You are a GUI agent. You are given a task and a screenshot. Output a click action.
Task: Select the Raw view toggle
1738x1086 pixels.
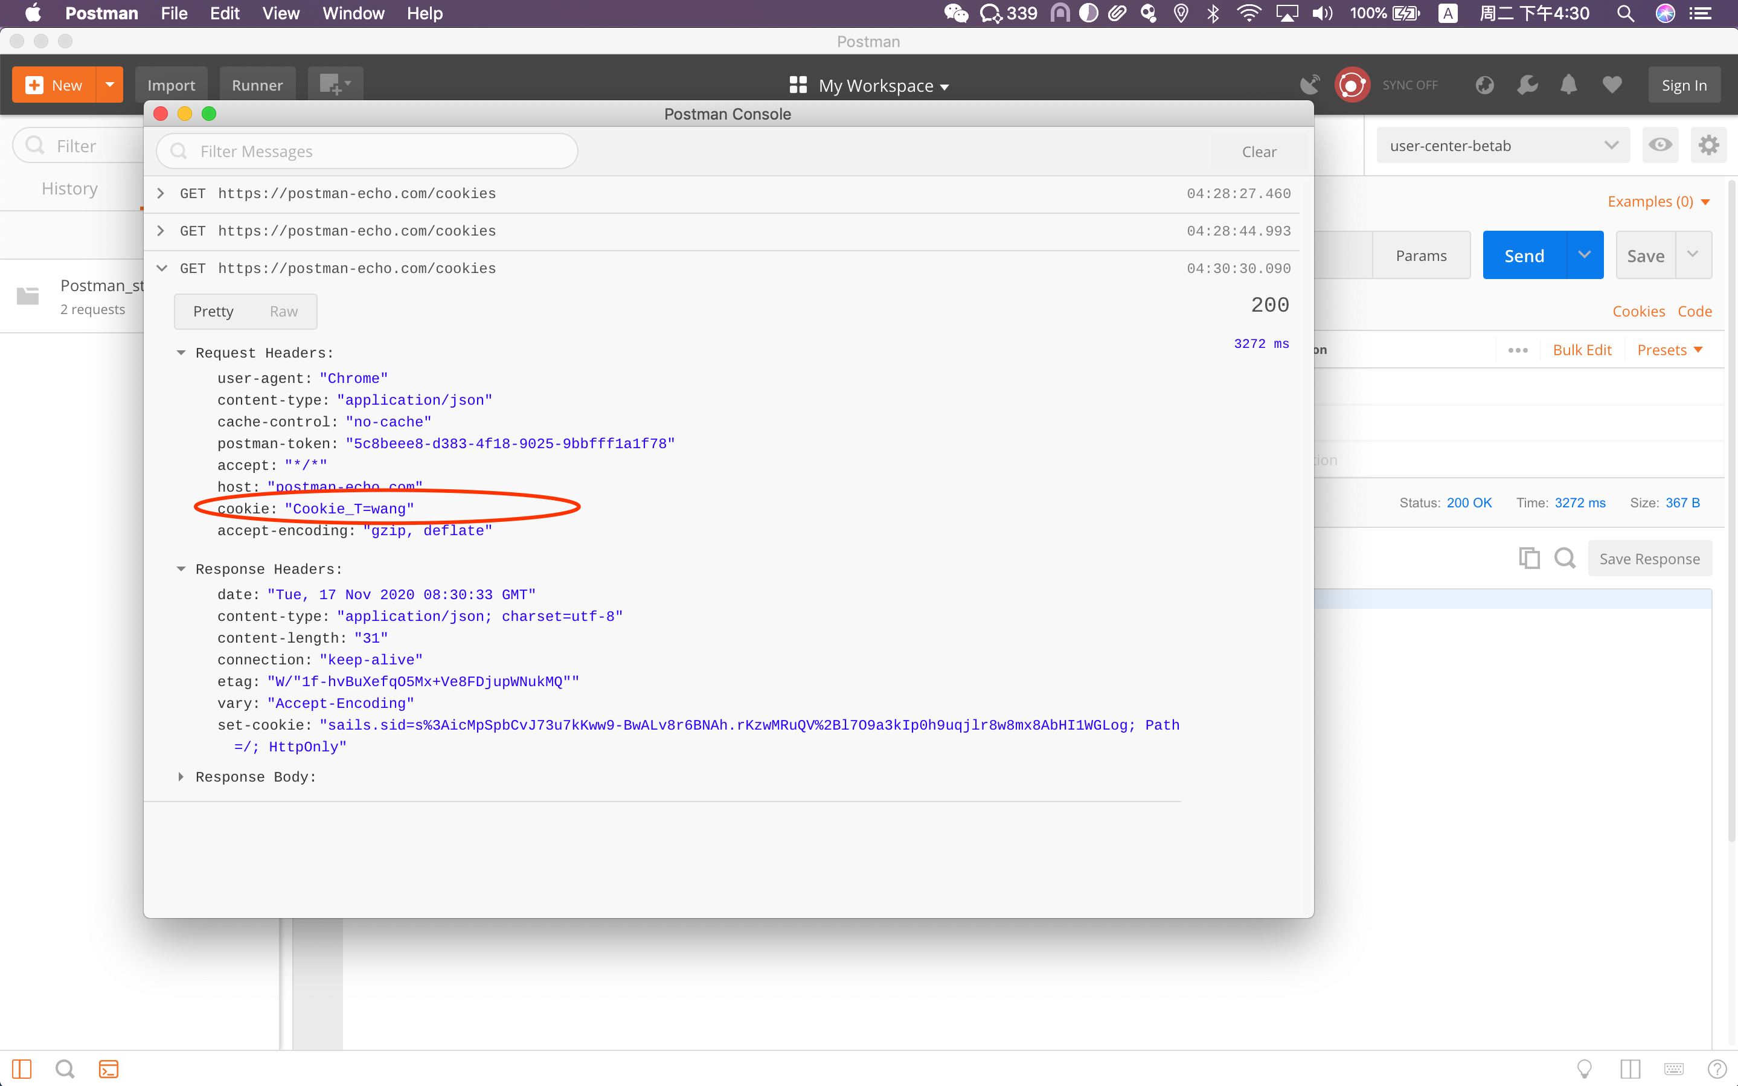[x=284, y=311]
